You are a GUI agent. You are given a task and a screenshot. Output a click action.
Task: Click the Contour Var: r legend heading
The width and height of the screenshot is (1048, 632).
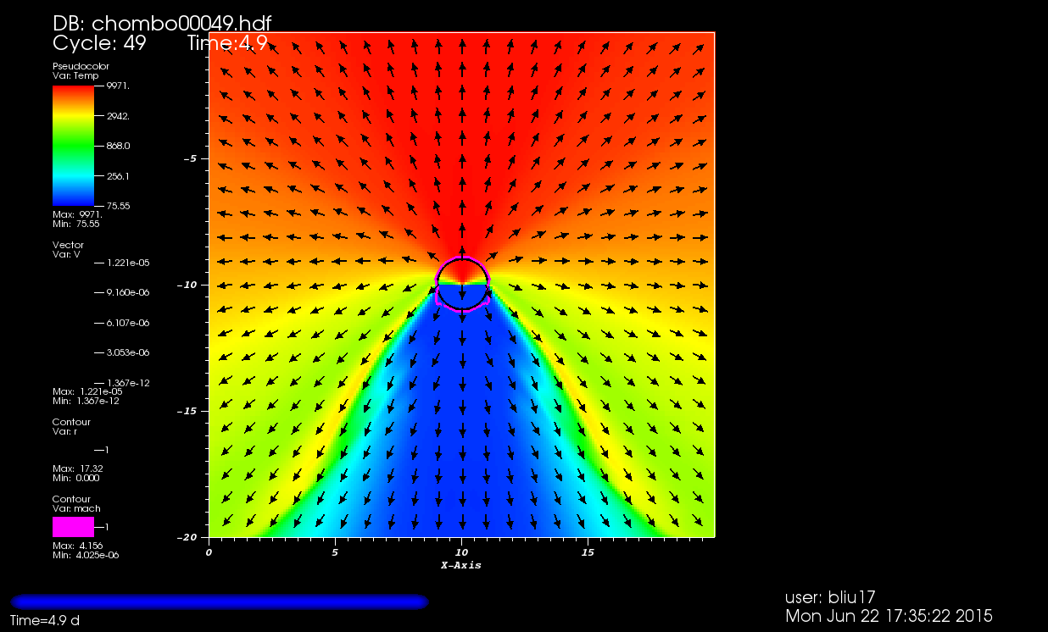pos(71,427)
